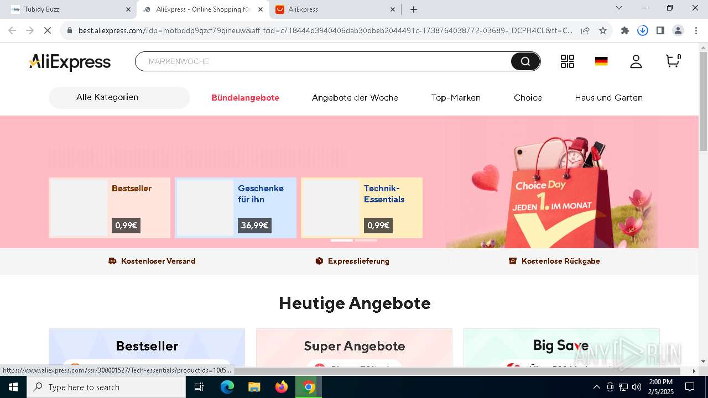This screenshot has height=398, width=708.
Task: Click the German flag language selector
Action: [601, 61]
